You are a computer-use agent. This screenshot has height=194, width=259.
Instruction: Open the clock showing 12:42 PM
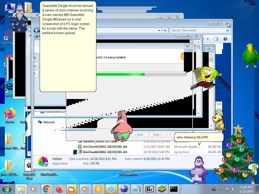point(246,189)
